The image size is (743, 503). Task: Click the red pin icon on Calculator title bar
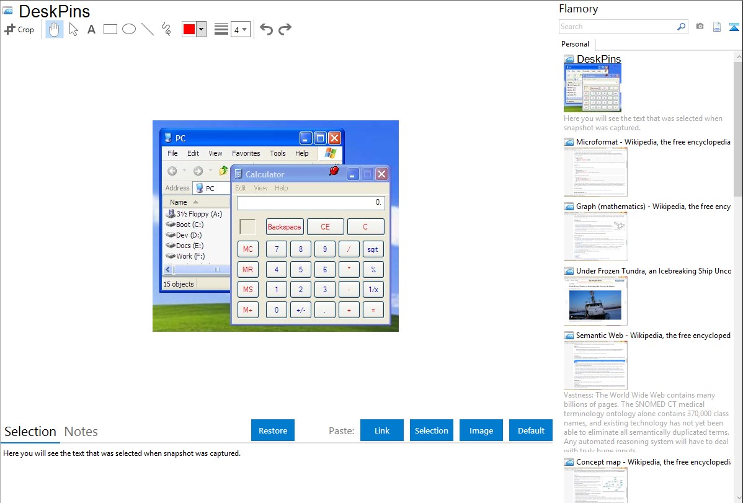334,171
